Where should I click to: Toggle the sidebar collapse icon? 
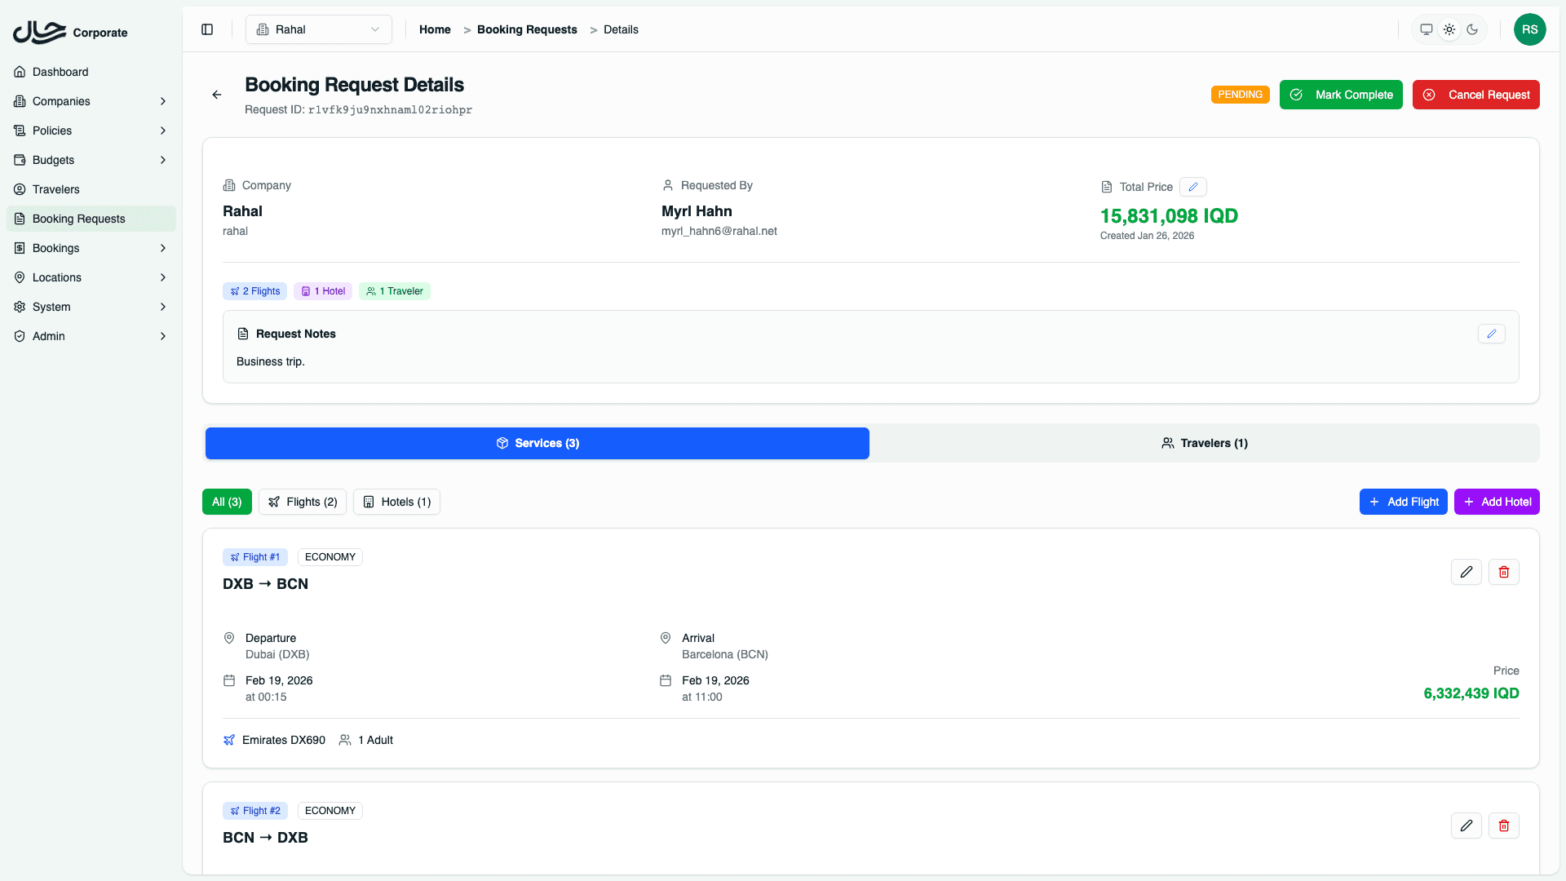(x=206, y=29)
